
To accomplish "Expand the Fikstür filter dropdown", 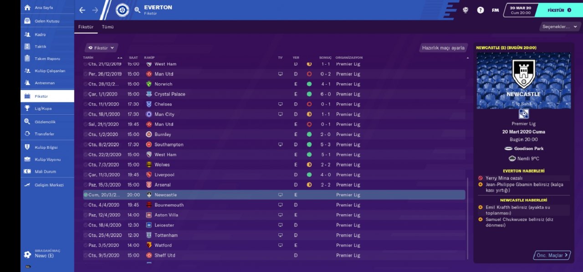I will [x=101, y=48].
